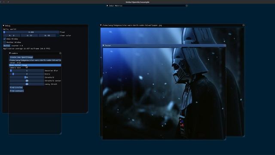This screenshot has width=275, height=155.
Task: Close the ImGui Metrics window via its circle button
Action: coord(186,6)
